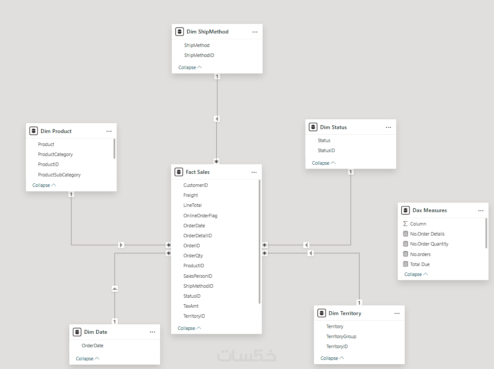Open more options menu for Fact Sales
This screenshot has width=494, height=369.
[x=254, y=172]
